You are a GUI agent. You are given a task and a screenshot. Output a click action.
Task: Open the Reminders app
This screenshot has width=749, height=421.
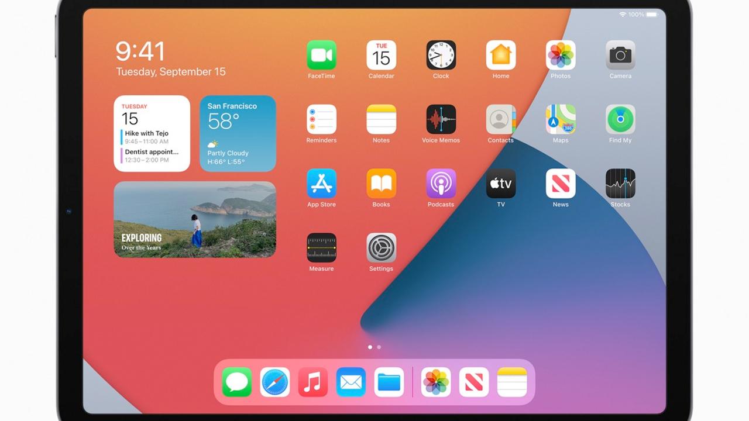click(321, 119)
